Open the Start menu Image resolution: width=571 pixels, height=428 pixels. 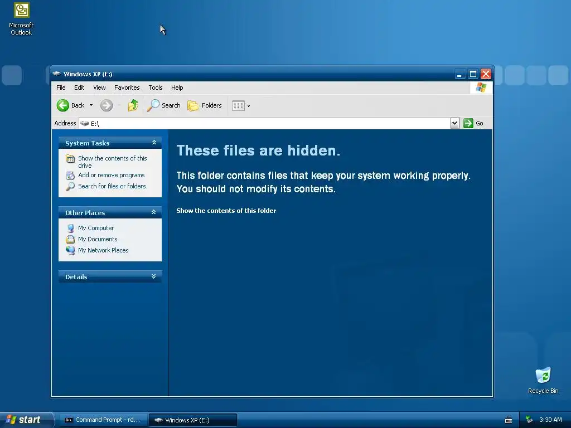click(26, 420)
